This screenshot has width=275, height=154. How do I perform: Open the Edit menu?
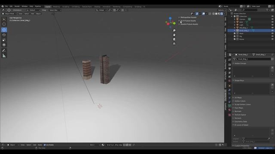pos(11,6)
